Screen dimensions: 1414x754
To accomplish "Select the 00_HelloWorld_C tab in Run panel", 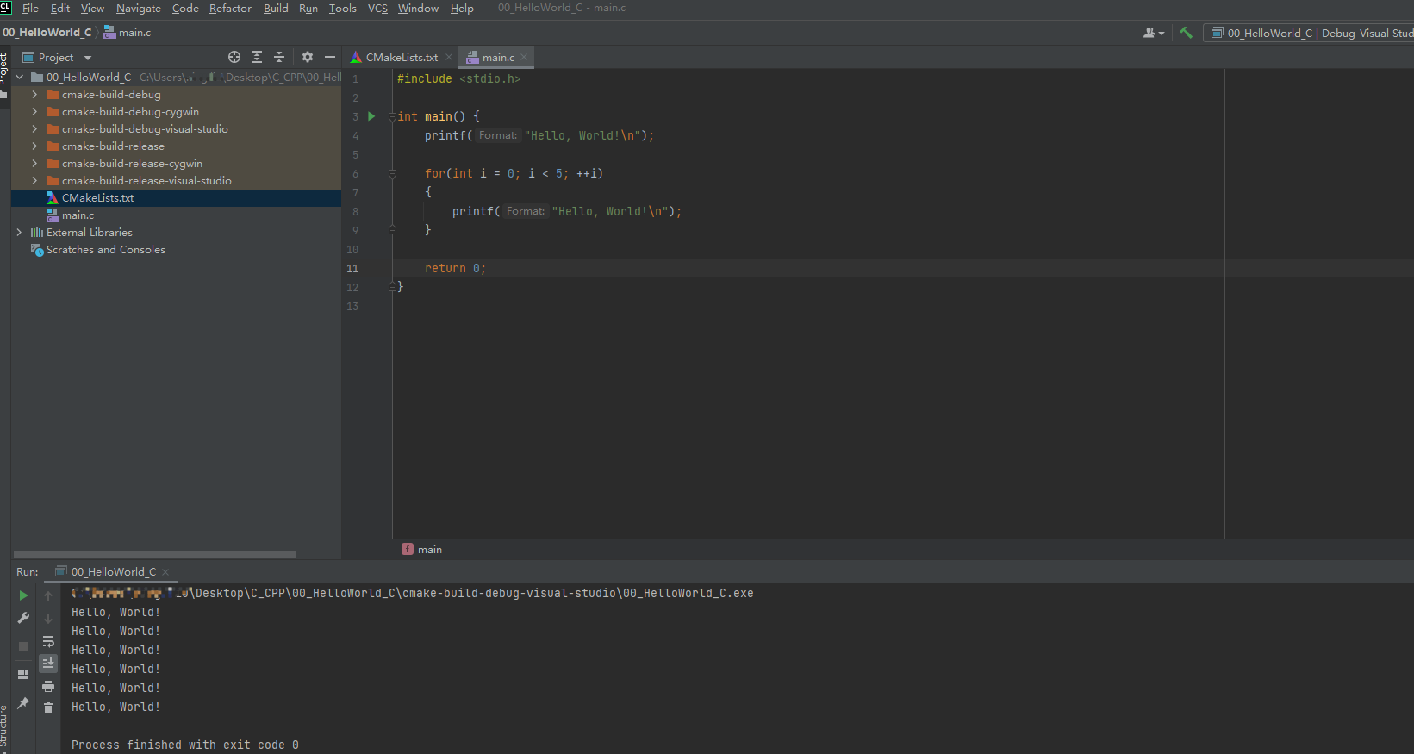I will 113,571.
